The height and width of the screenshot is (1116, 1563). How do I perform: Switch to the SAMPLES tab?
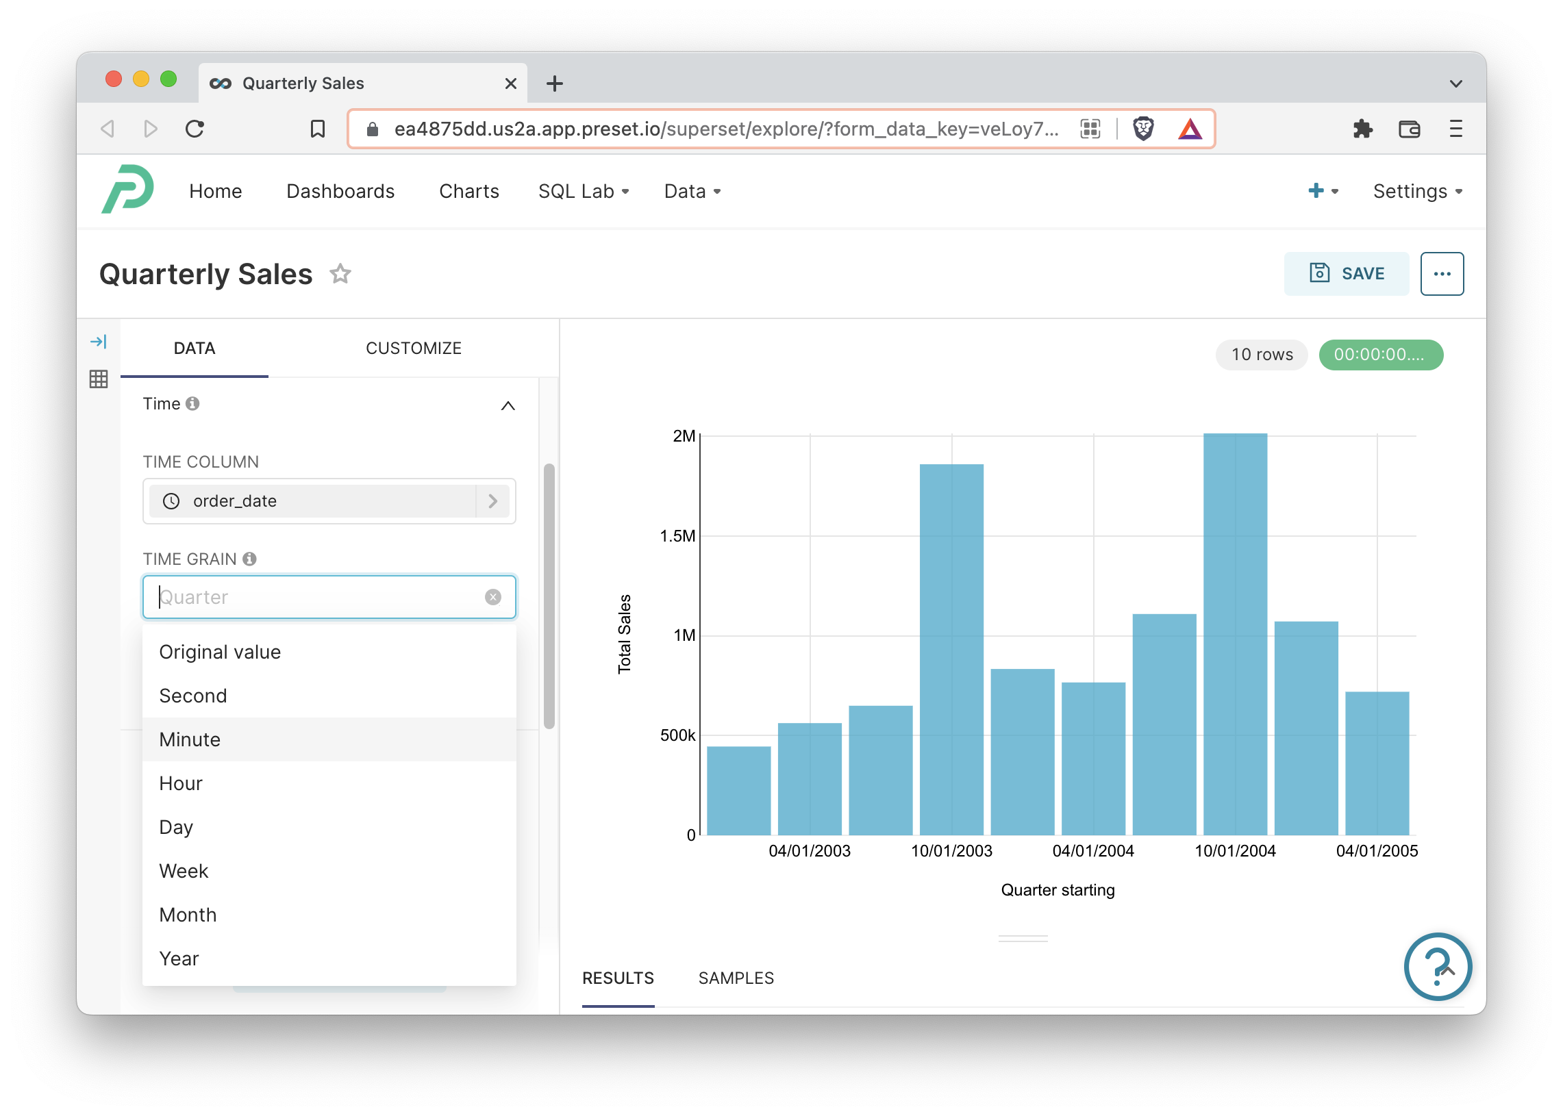(x=736, y=978)
